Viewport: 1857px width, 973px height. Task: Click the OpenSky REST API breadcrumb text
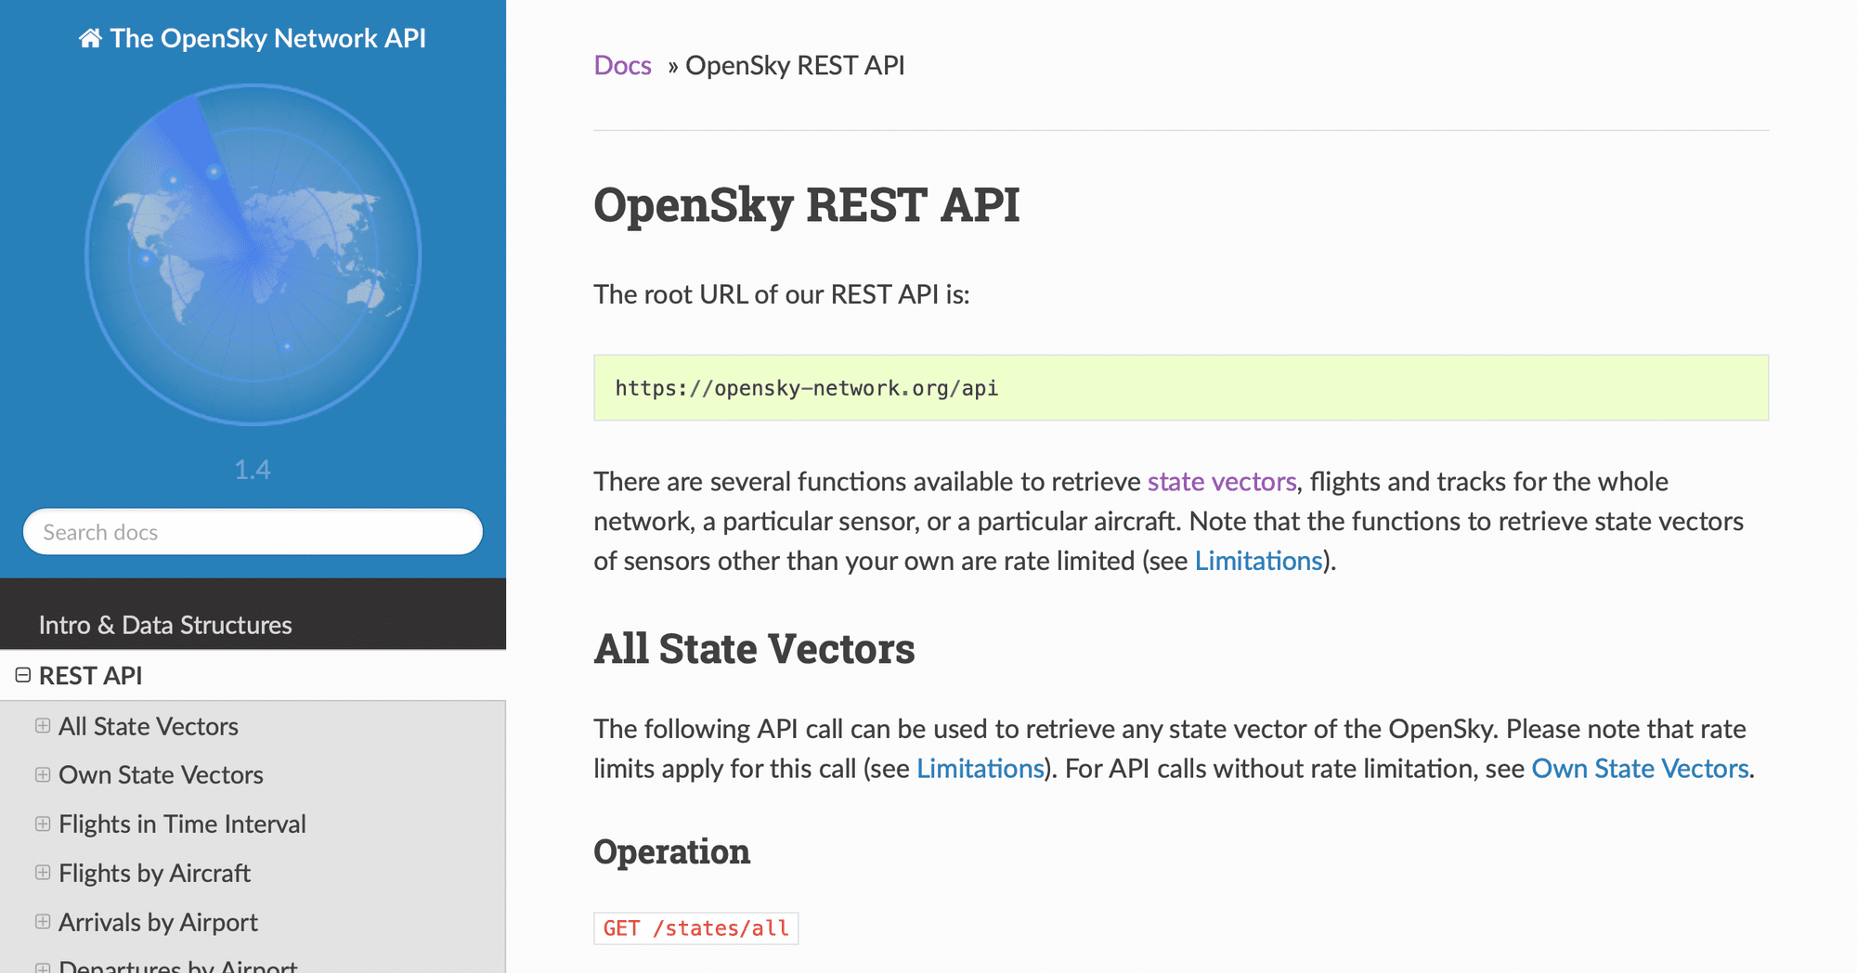pos(795,66)
